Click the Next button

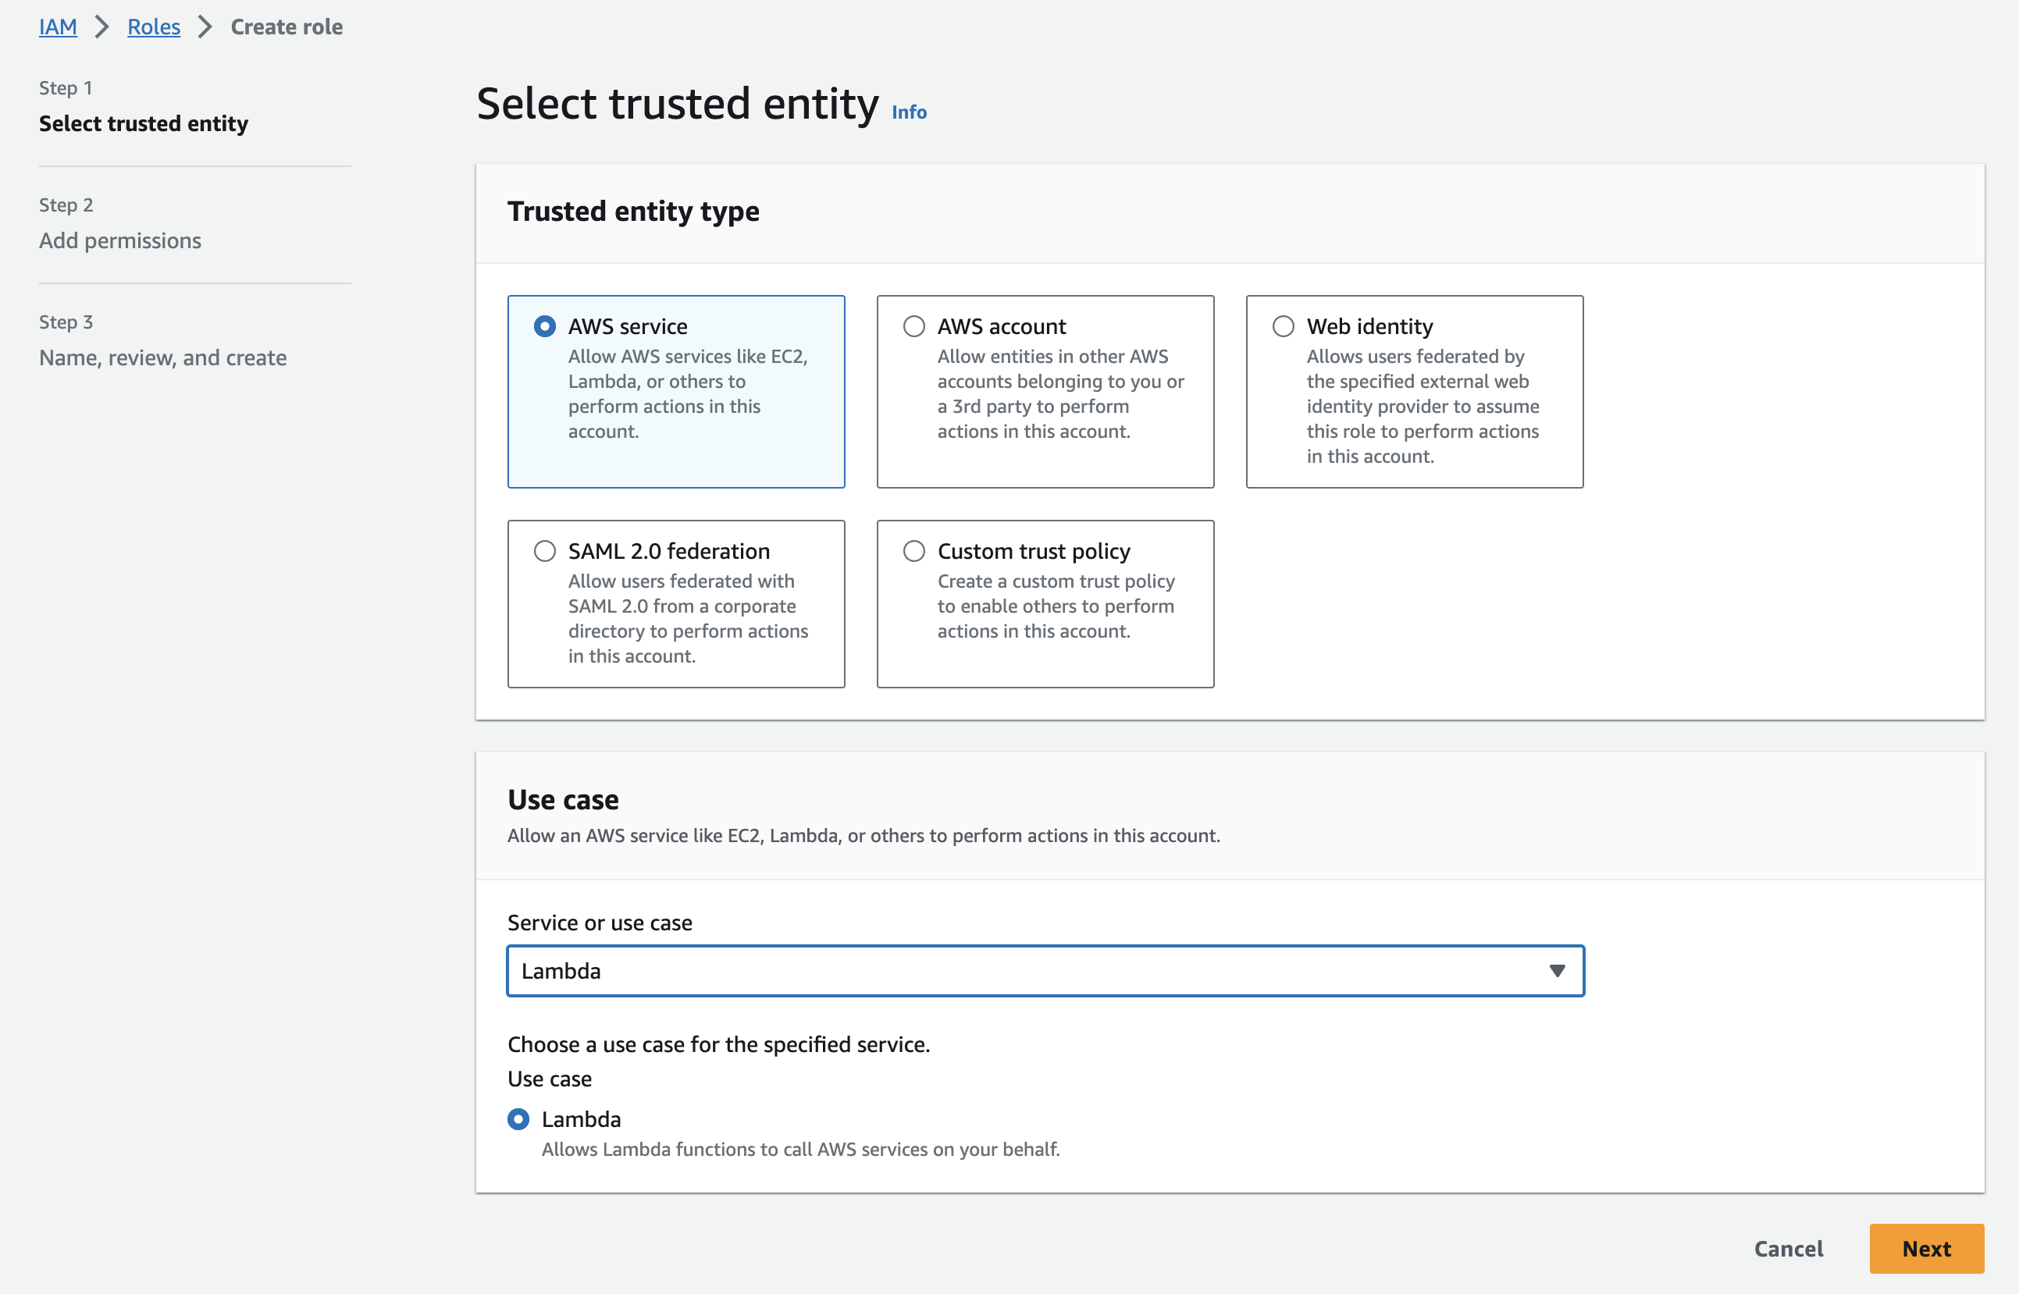(x=1925, y=1249)
